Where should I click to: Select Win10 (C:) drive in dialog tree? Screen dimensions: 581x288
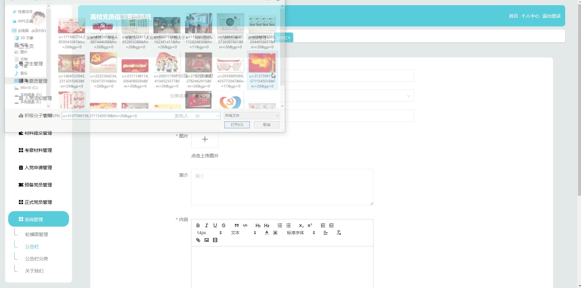(26, 88)
